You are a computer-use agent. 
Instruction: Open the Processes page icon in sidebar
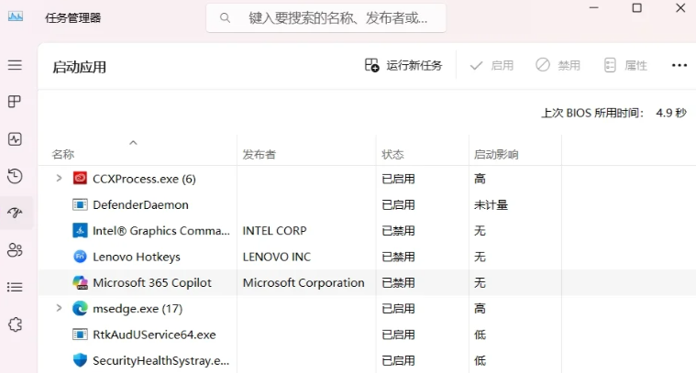[x=15, y=102]
